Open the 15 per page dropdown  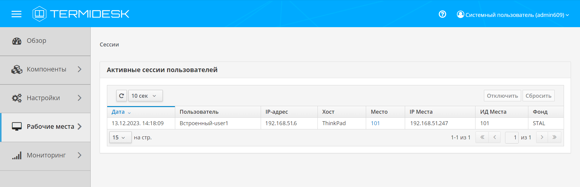coord(120,137)
